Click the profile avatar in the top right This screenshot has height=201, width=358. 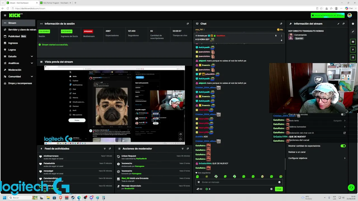[350, 15]
